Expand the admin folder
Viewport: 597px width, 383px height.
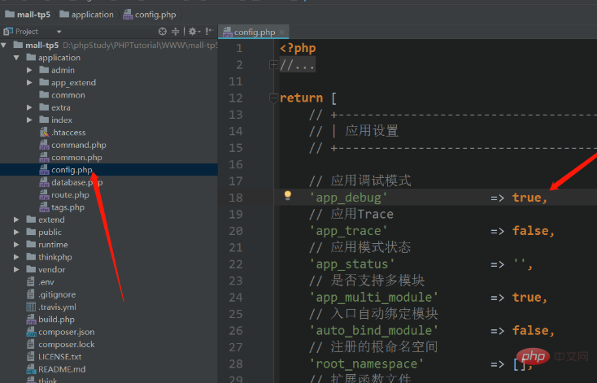pos(30,70)
